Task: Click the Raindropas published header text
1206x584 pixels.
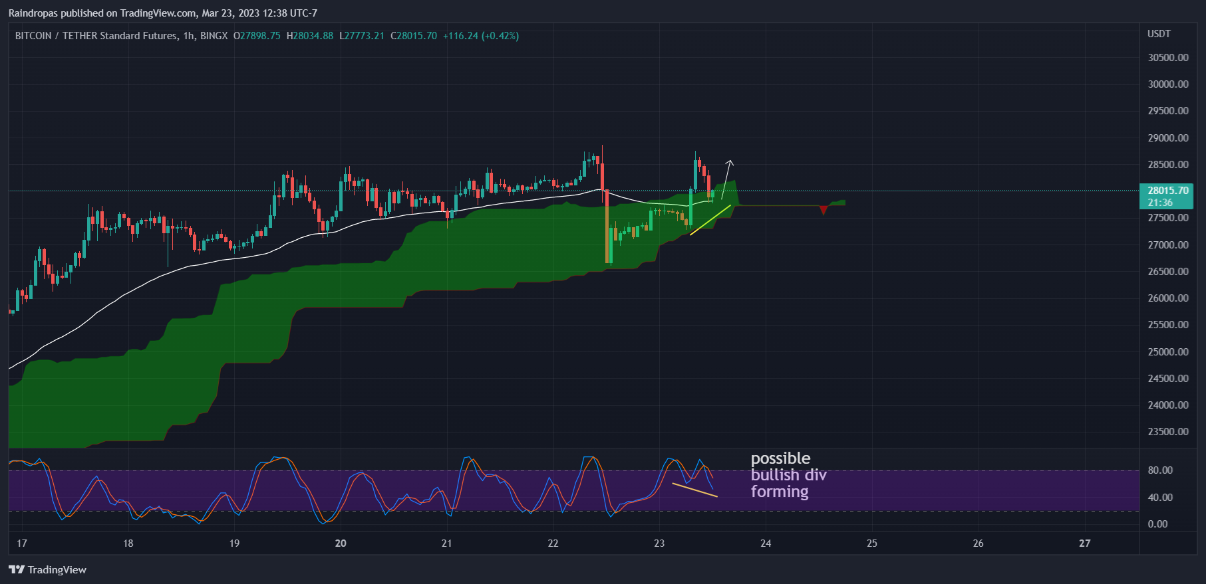Action: 162,13
